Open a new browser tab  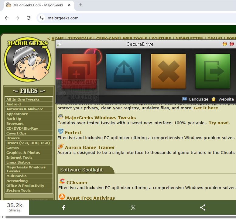(x=80, y=5)
